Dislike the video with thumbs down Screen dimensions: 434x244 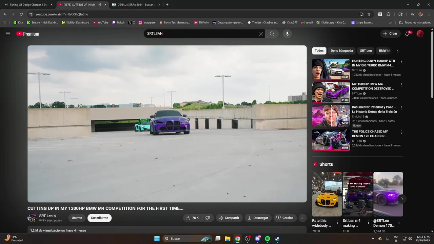[x=208, y=218]
